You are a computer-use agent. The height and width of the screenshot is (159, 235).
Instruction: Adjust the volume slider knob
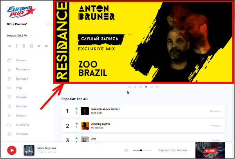pos(141,150)
